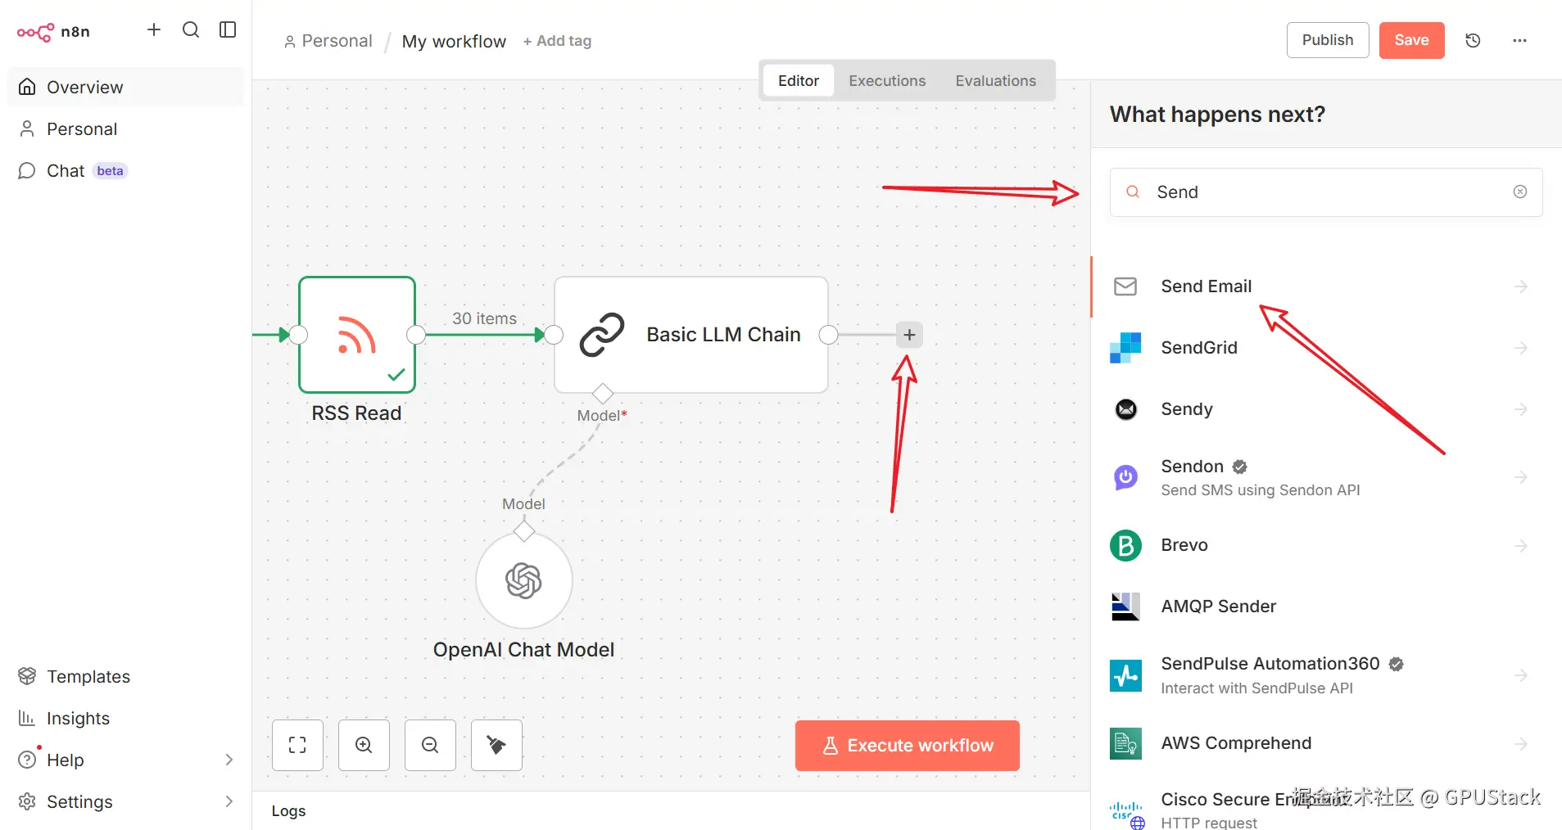Click the n8n logo icon

click(35, 32)
